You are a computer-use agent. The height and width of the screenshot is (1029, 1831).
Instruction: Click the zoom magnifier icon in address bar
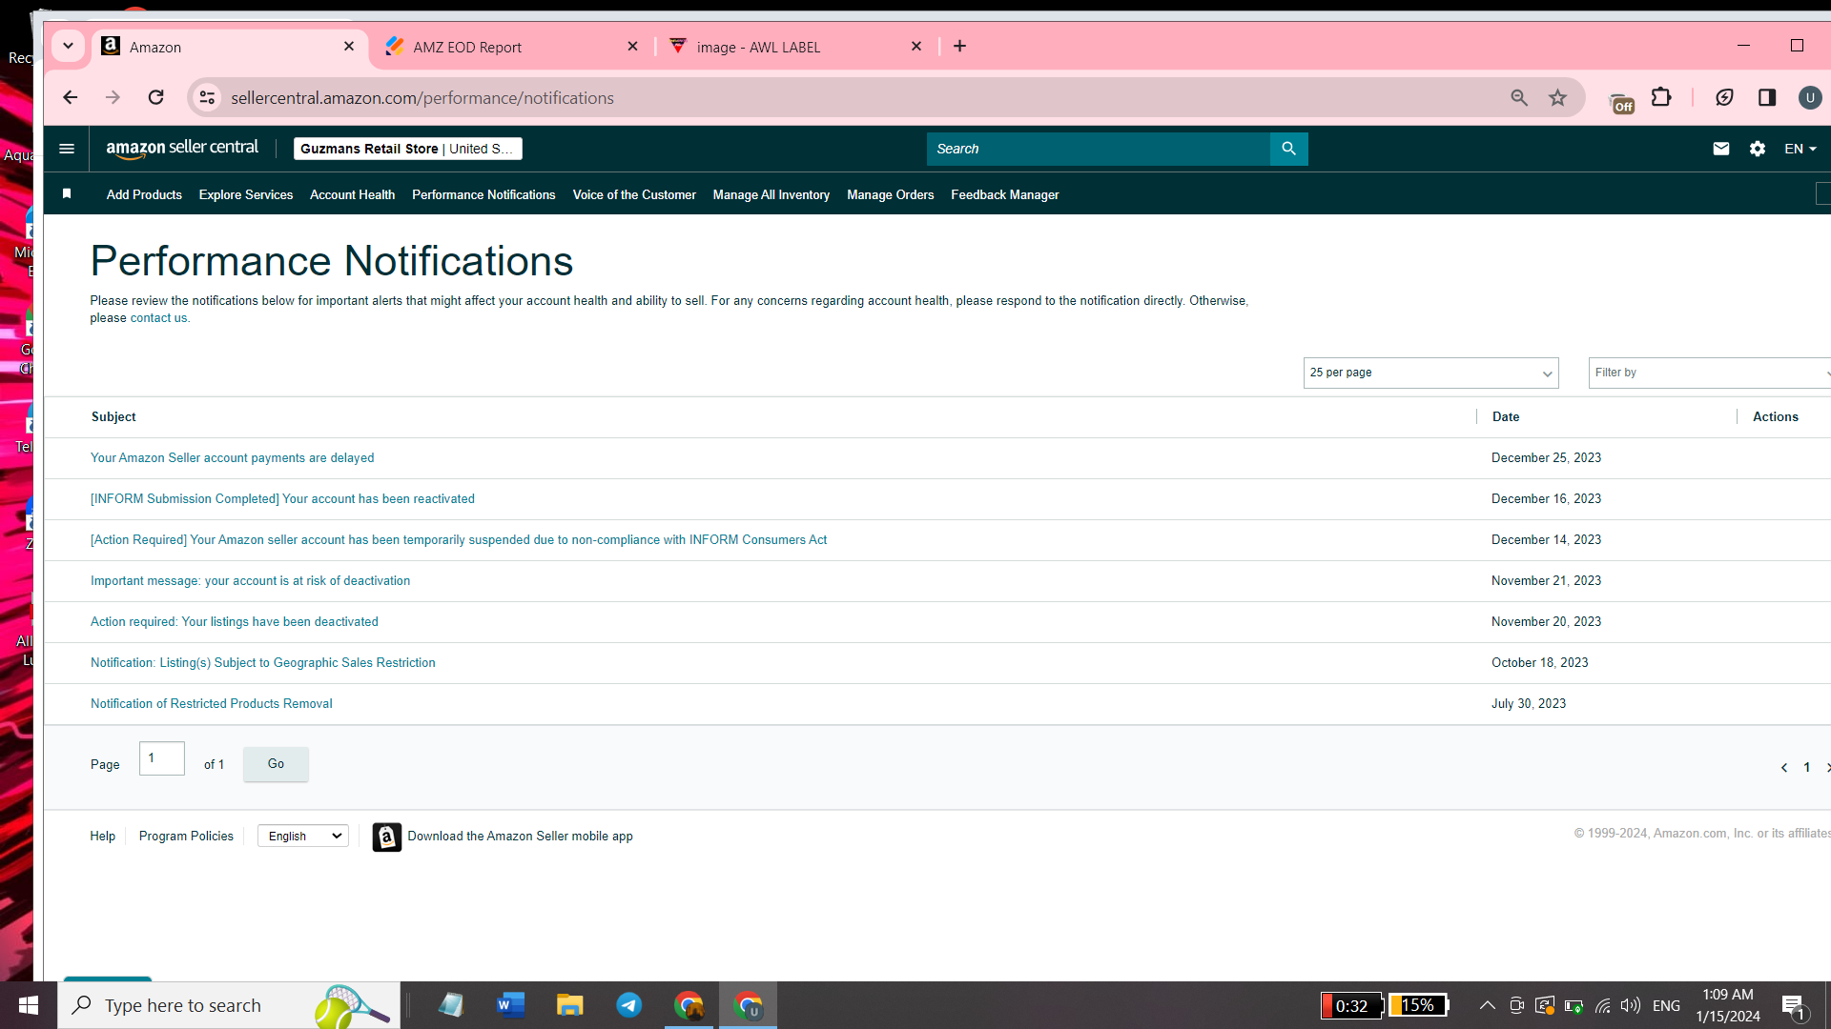(1519, 97)
